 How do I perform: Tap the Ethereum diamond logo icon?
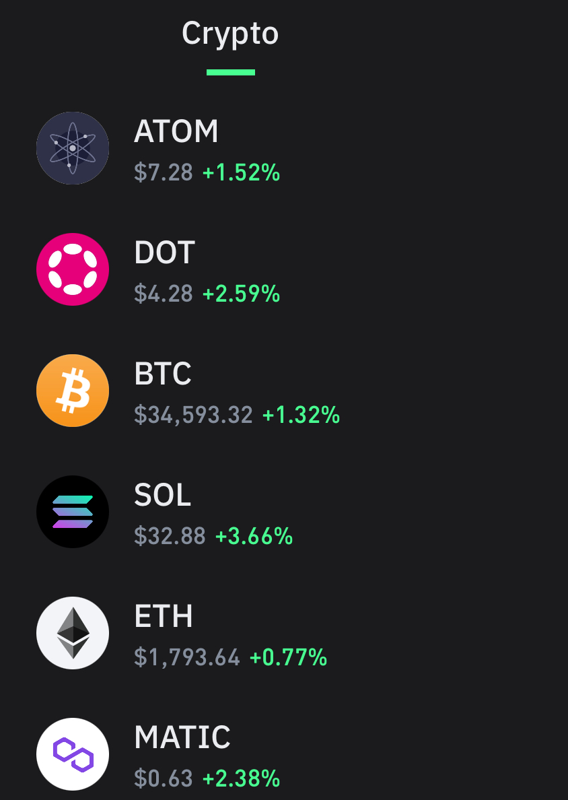(x=73, y=632)
